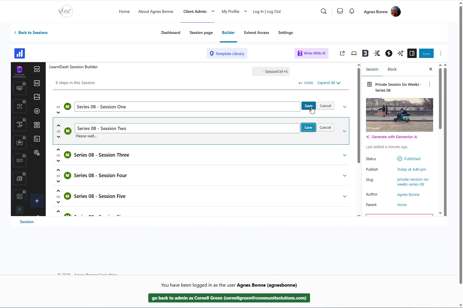Click Expand All dropdown
The image size is (463, 308).
329,83
